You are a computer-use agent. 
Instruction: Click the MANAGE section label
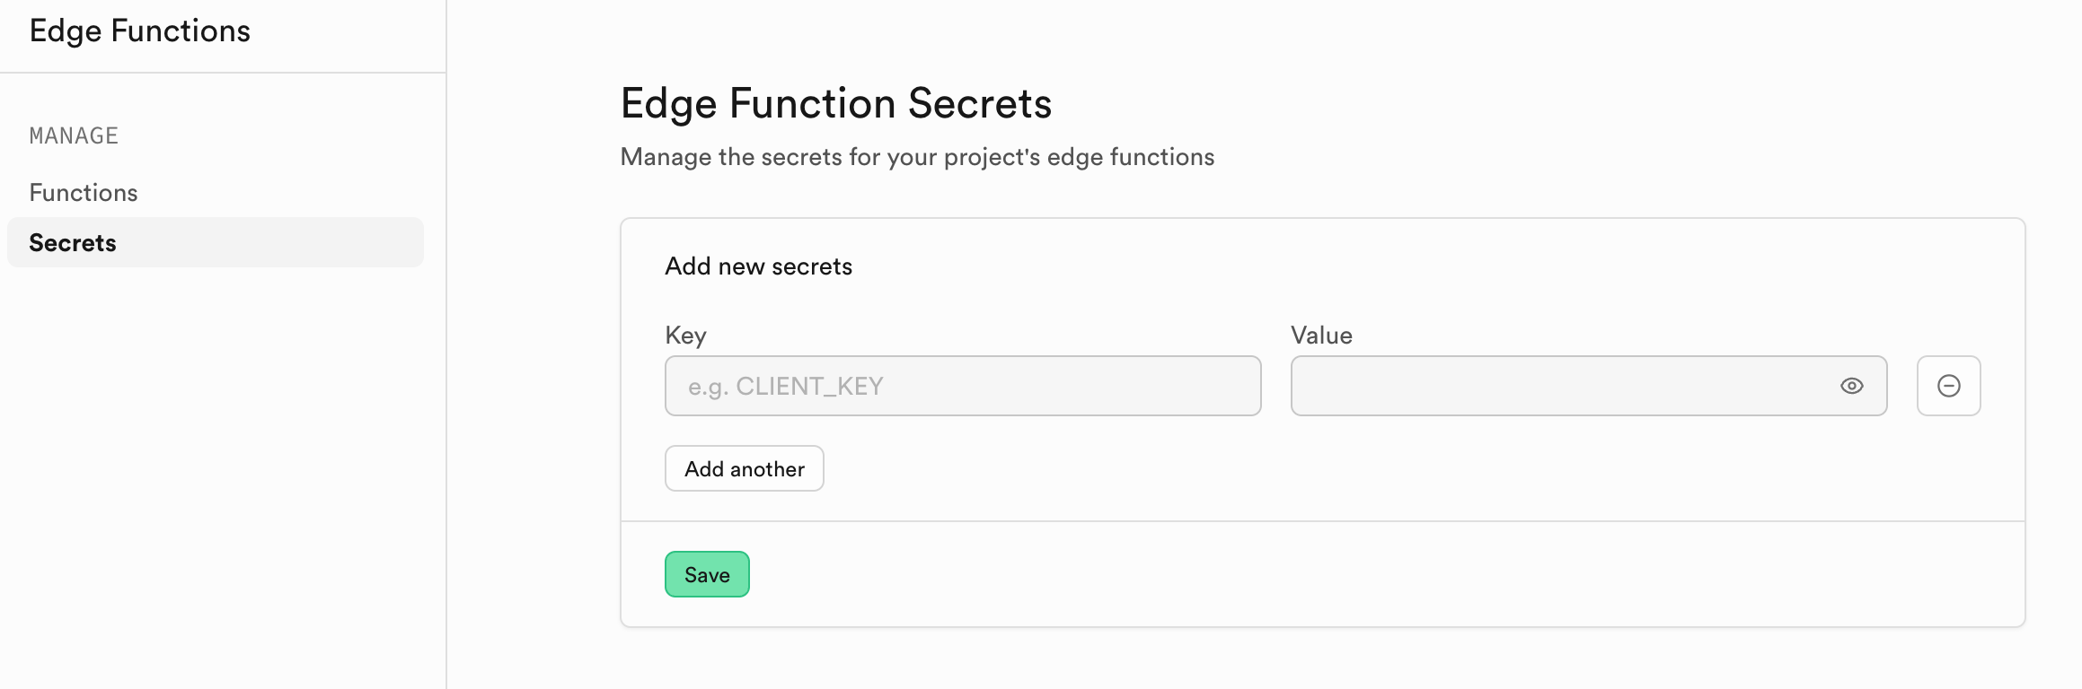(74, 135)
